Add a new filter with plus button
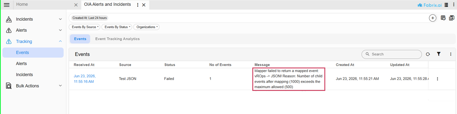Image resolution: width=457 pixels, height=114 pixels. (433, 18)
